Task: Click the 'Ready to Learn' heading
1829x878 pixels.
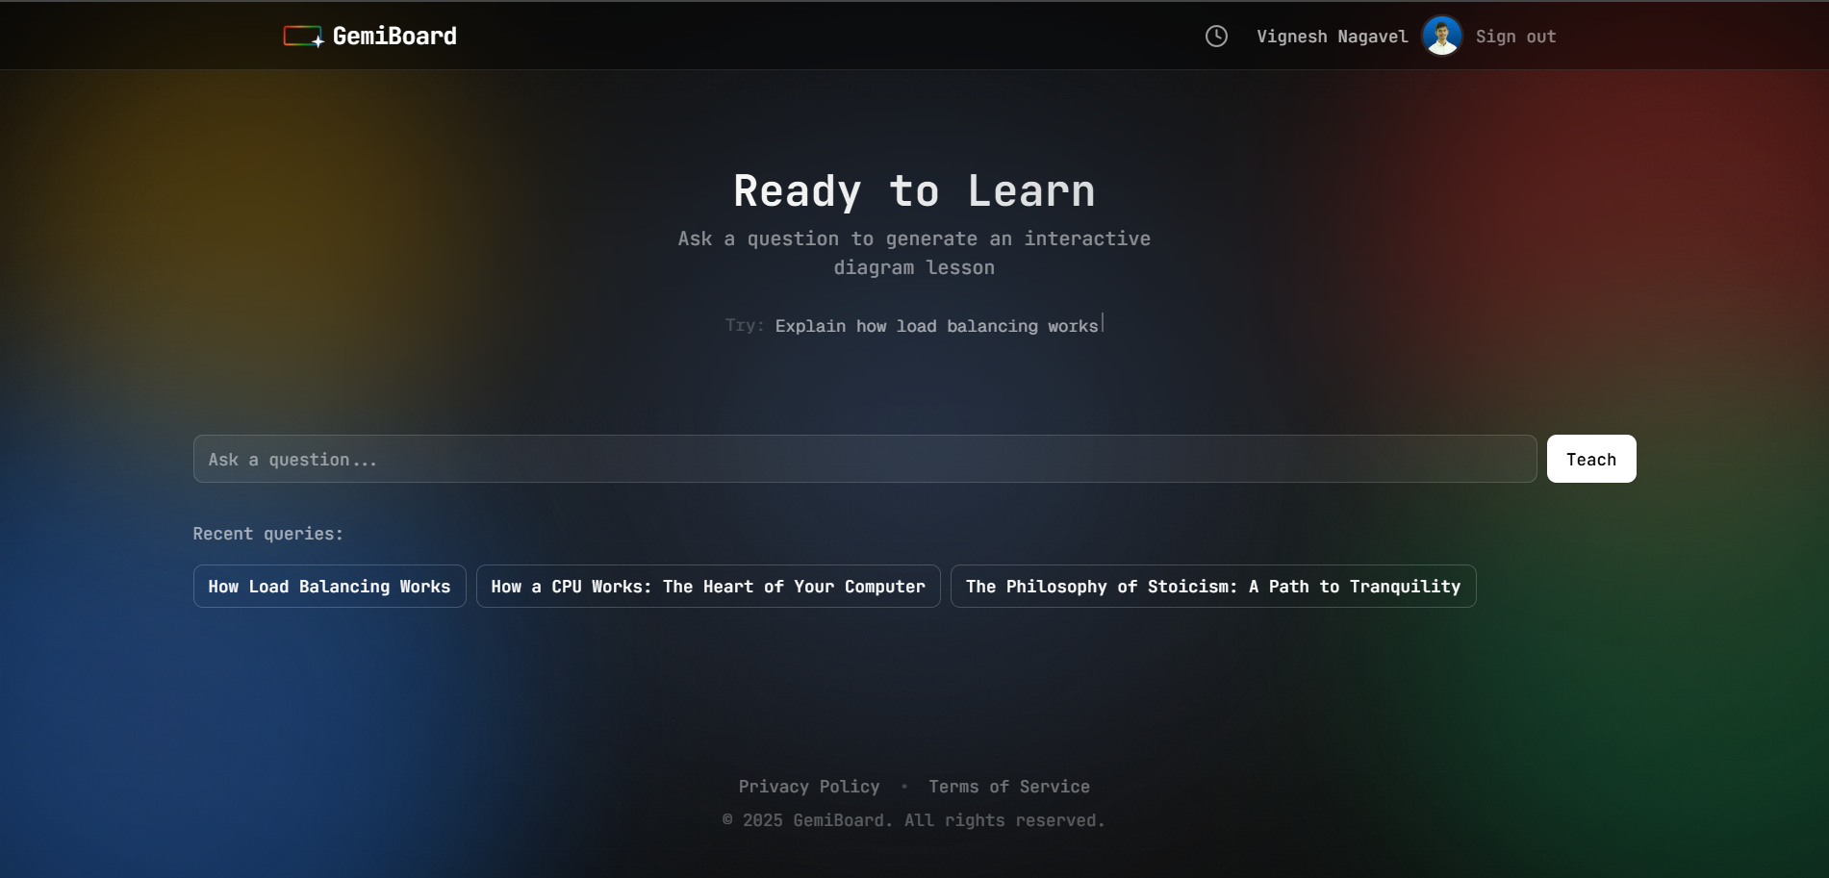Action: (x=913, y=190)
